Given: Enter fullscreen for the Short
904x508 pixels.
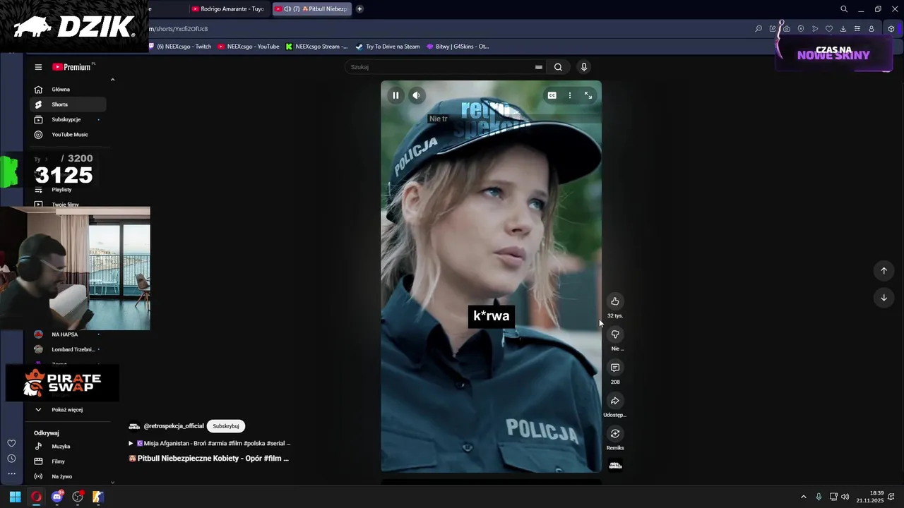Looking at the screenshot, I should point(588,95).
